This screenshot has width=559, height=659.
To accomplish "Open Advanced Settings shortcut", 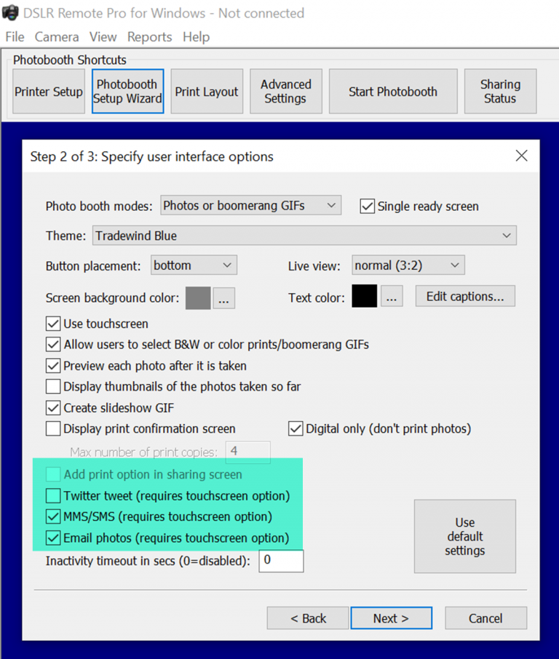I will coord(286,92).
